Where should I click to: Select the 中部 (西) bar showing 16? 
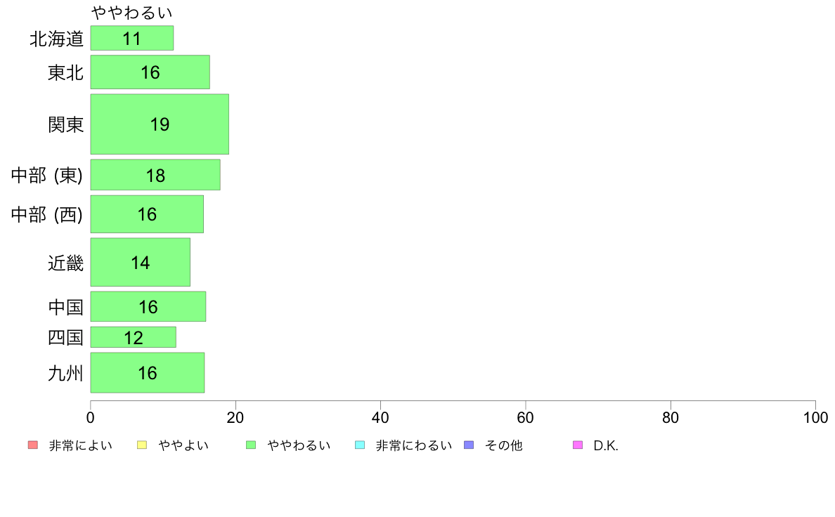click(x=147, y=214)
